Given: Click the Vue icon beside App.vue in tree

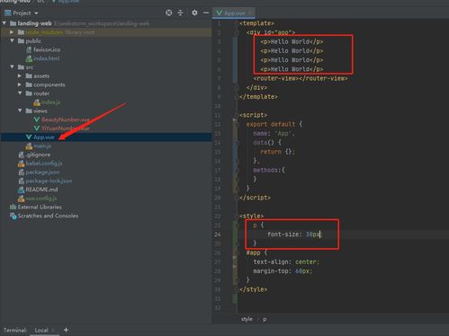Looking at the screenshot, I should [29, 137].
